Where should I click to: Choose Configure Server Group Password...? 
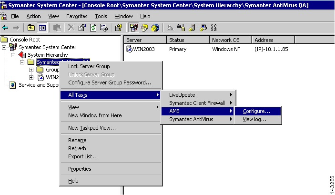[x=111, y=82]
